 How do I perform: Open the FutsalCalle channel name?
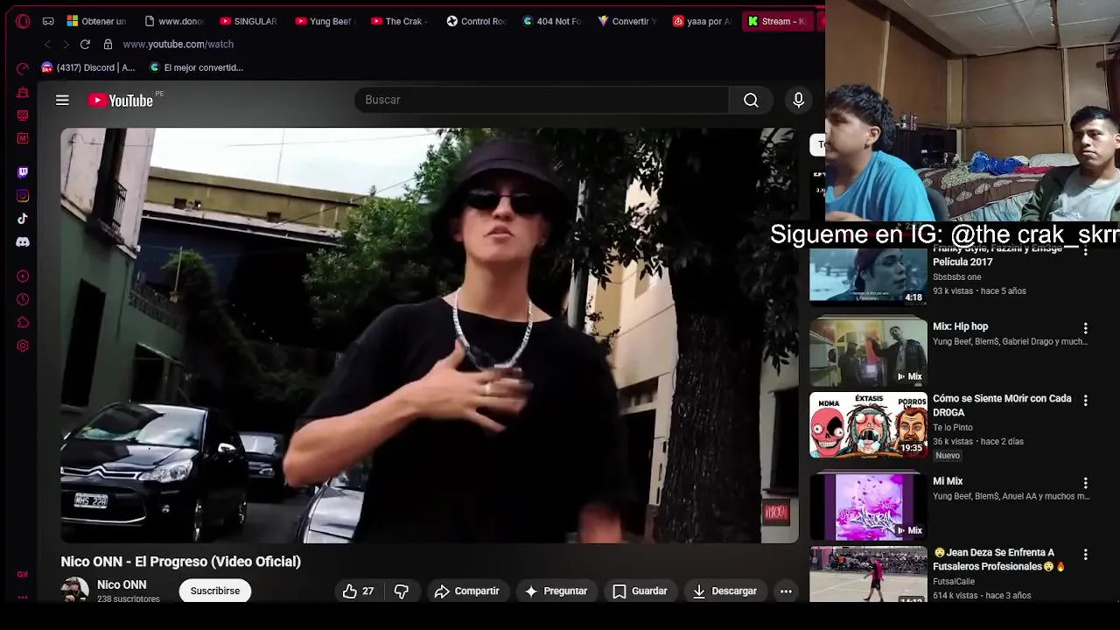tap(954, 581)
